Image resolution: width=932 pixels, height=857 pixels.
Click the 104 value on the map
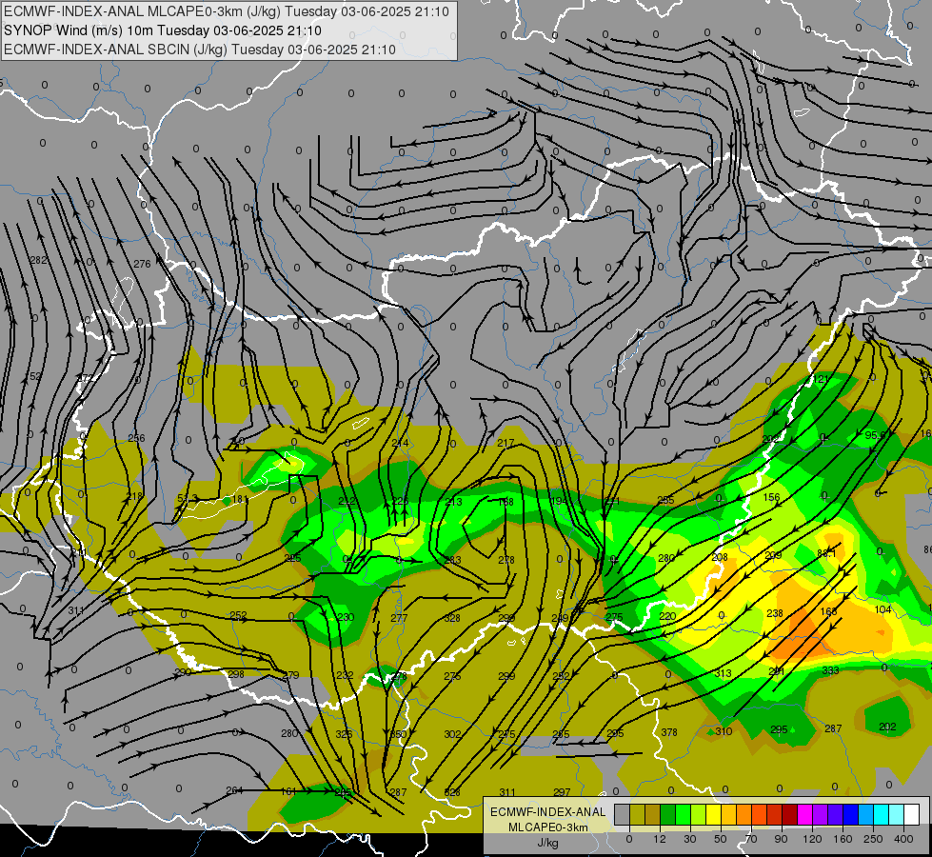(x=883, y=609)
